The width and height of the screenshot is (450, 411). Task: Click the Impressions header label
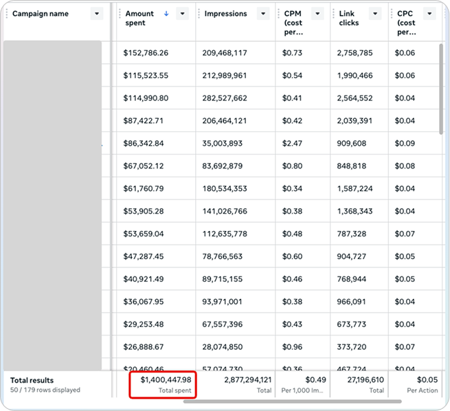[x=225, y=14]
